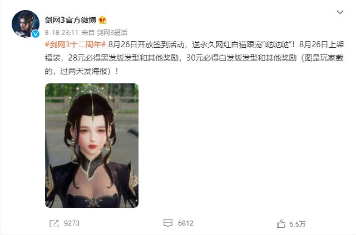Click the blue verified badge on avatar
The width and height of the screenshot is (356, 235).
(36, 34)
